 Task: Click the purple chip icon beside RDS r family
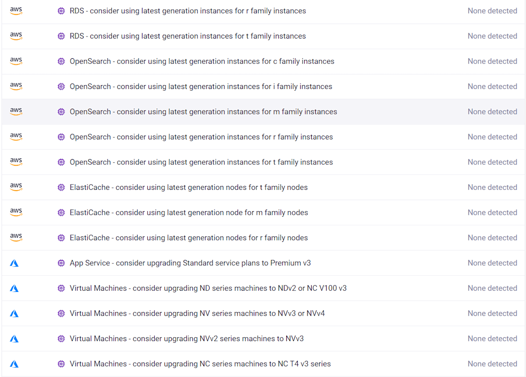(x=61, y=11)
